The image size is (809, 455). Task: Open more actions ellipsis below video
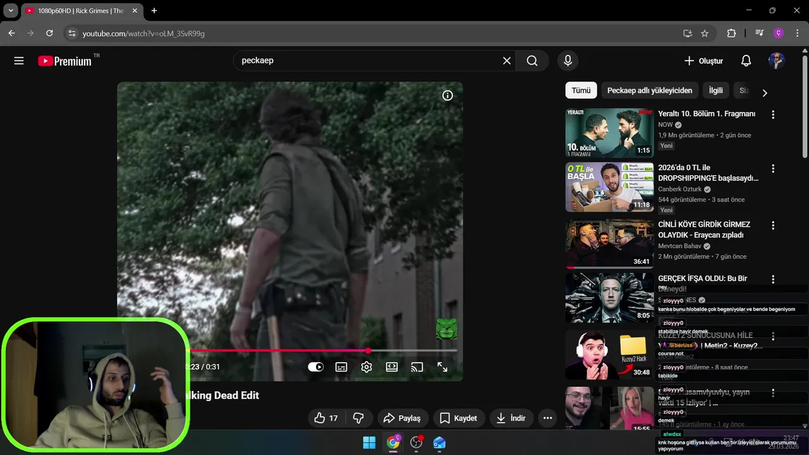click(x=547, y=418)
